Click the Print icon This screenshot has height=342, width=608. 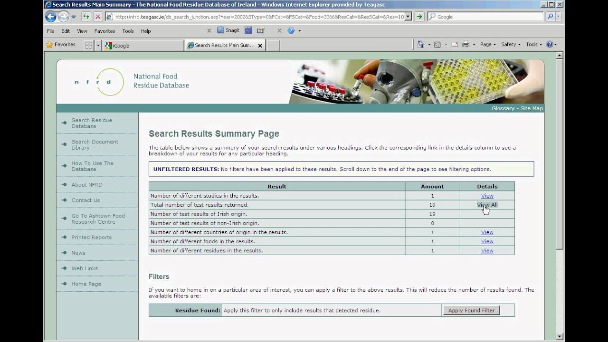point(465,44)
